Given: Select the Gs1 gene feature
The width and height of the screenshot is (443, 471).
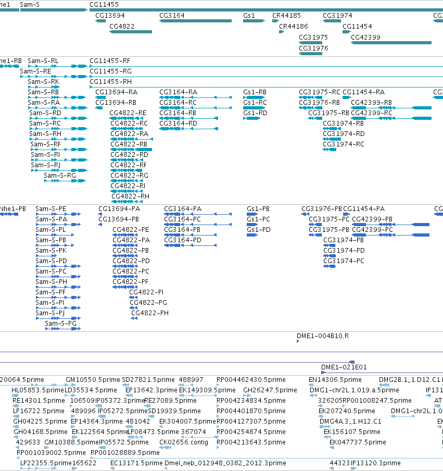Looking at the screenshot, I should (254, 21).
